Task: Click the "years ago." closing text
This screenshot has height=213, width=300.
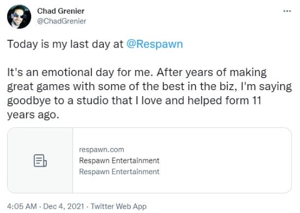Action: tap(33, 115)
